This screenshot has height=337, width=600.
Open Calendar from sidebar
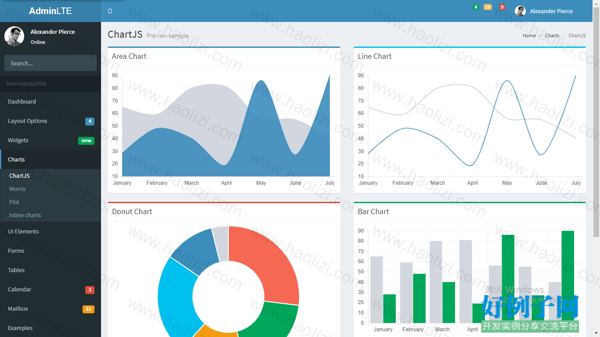[x=51, y=289]
